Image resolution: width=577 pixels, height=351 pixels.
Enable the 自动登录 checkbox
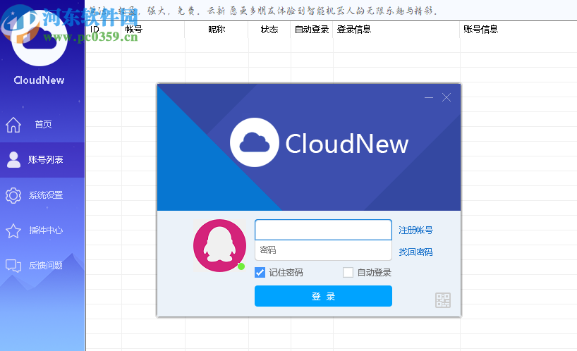(348, 272)
